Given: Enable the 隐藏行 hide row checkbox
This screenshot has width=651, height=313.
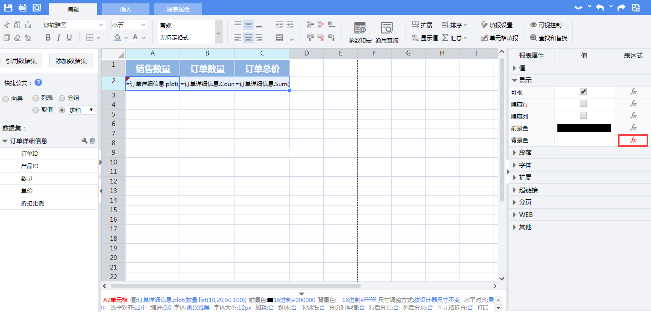Looking at the screenshot, I should point(583,104).
